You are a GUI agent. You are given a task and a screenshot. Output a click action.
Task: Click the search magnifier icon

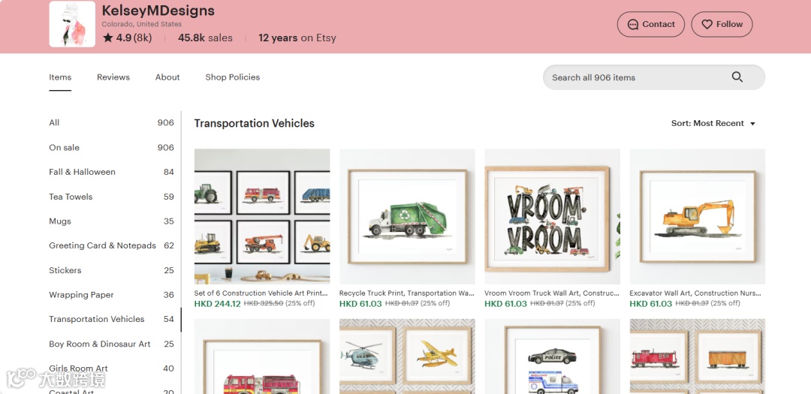coord(737,77)
